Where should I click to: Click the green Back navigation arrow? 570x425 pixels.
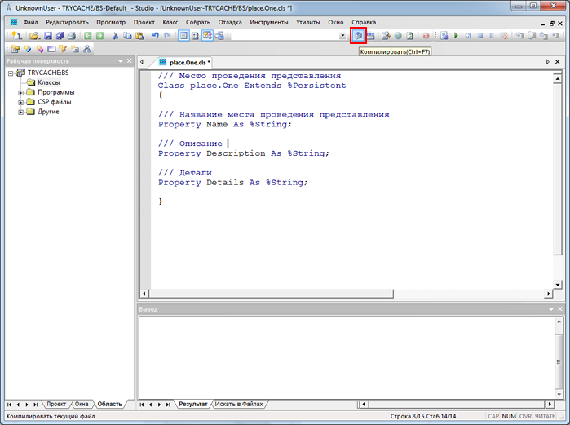click(x=88, y=36)
